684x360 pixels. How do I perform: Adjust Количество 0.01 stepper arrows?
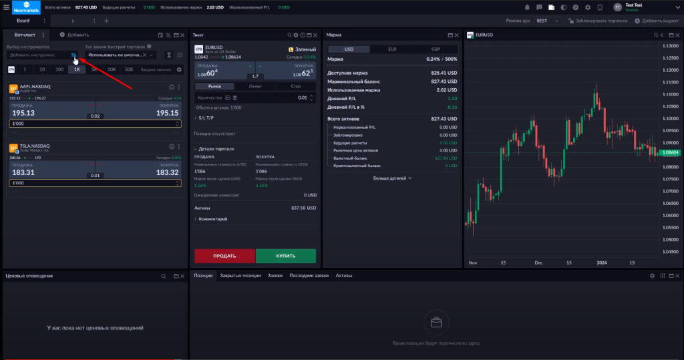311,98
